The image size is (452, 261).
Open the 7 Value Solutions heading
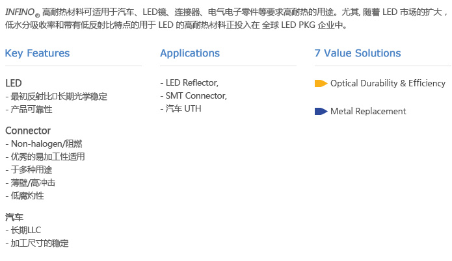pos(358,53)
